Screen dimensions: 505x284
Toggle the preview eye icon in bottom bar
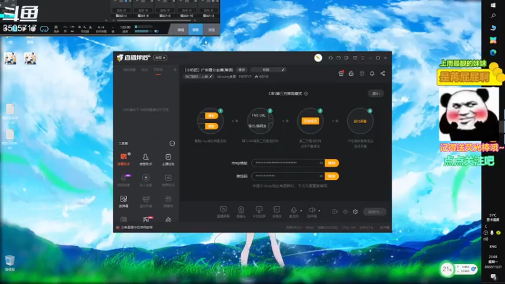click(345, 211)
